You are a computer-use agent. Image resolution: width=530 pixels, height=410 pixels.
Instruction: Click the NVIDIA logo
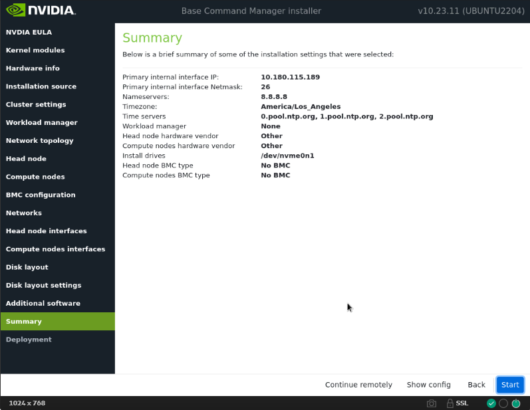41,11
